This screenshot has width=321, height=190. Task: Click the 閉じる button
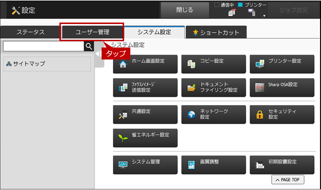pyautogui.click(x=185, y=10)
